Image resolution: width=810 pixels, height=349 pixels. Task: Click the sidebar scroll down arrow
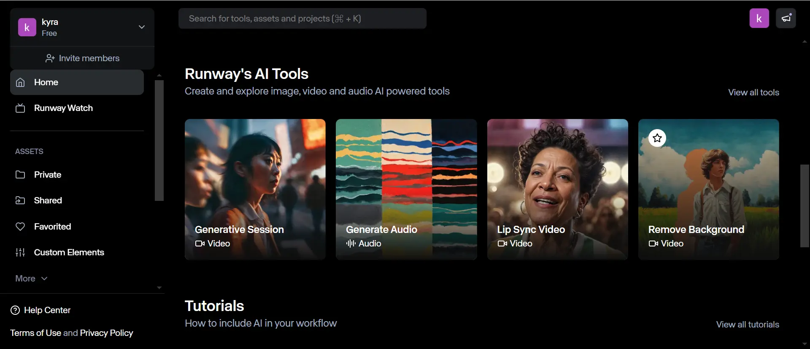[159, 288]
